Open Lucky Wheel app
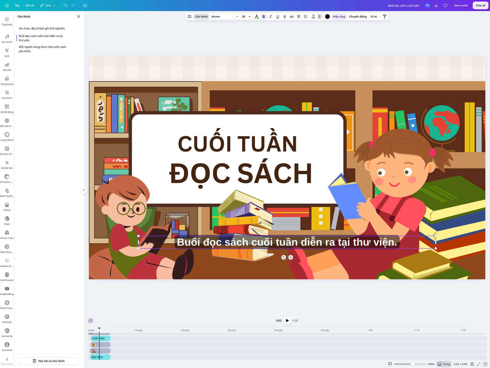This screenshot has width=490, height=368. click(x=7, y=137)
